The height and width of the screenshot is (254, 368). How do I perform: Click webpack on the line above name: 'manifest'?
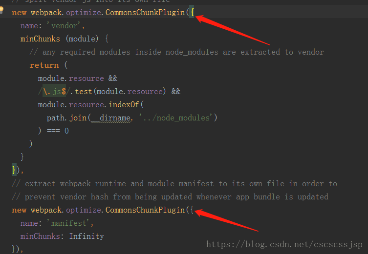46,210
